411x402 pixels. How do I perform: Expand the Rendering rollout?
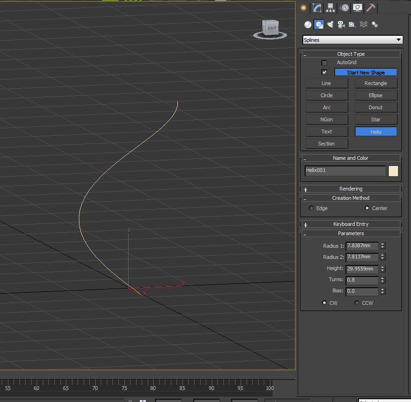(351, 189)
